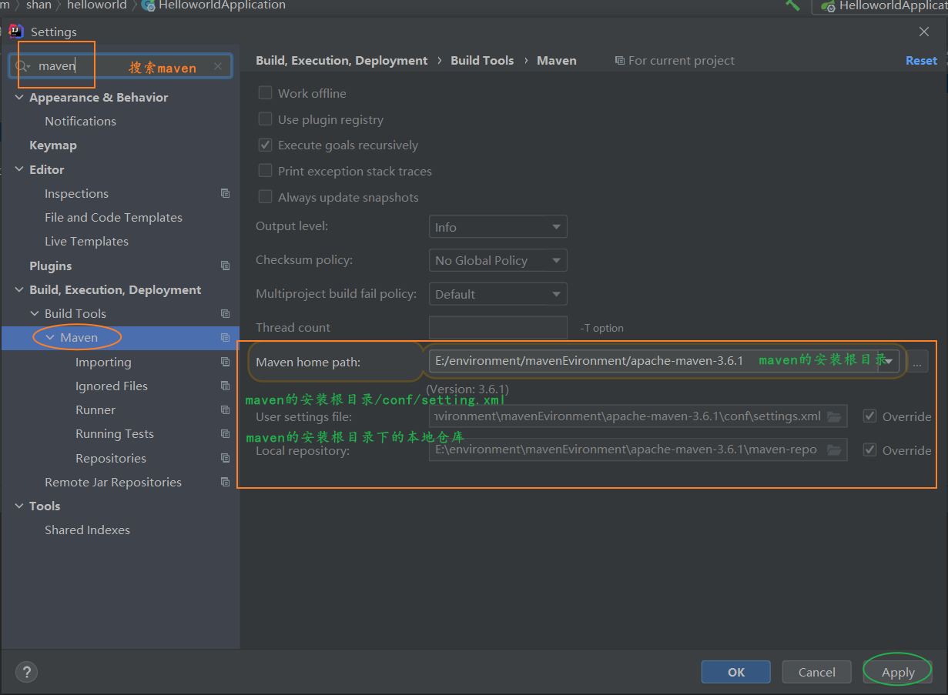Close the Settings dialog with the X button

[924, 32]
